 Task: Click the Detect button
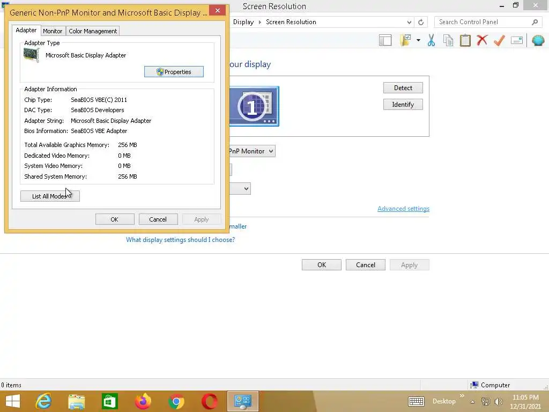[x=403, y=87]
